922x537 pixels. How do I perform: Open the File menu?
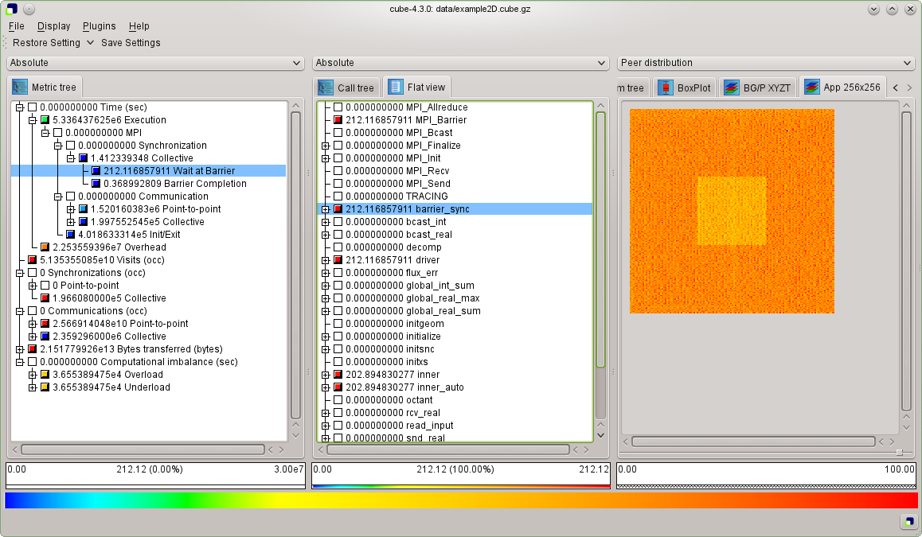pyautogui.click(x=17, y=25)
